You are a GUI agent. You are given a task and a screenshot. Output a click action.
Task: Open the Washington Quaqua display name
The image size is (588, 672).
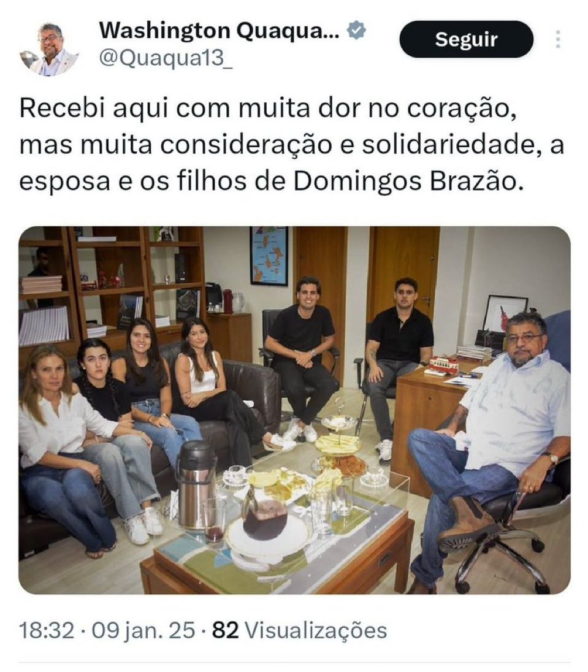220,31
